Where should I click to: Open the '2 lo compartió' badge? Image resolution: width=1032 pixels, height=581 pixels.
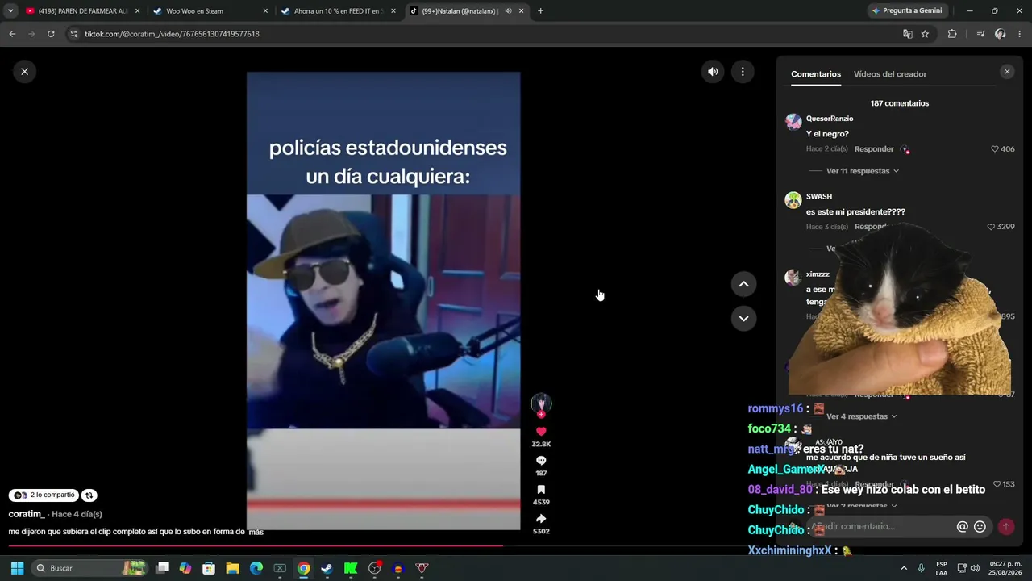pyautogui.click(x=44, y=495)
